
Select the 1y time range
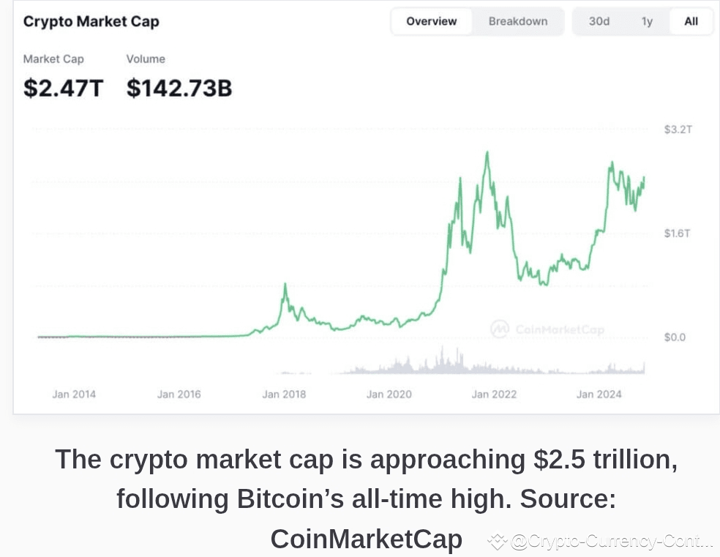[647, 21]
